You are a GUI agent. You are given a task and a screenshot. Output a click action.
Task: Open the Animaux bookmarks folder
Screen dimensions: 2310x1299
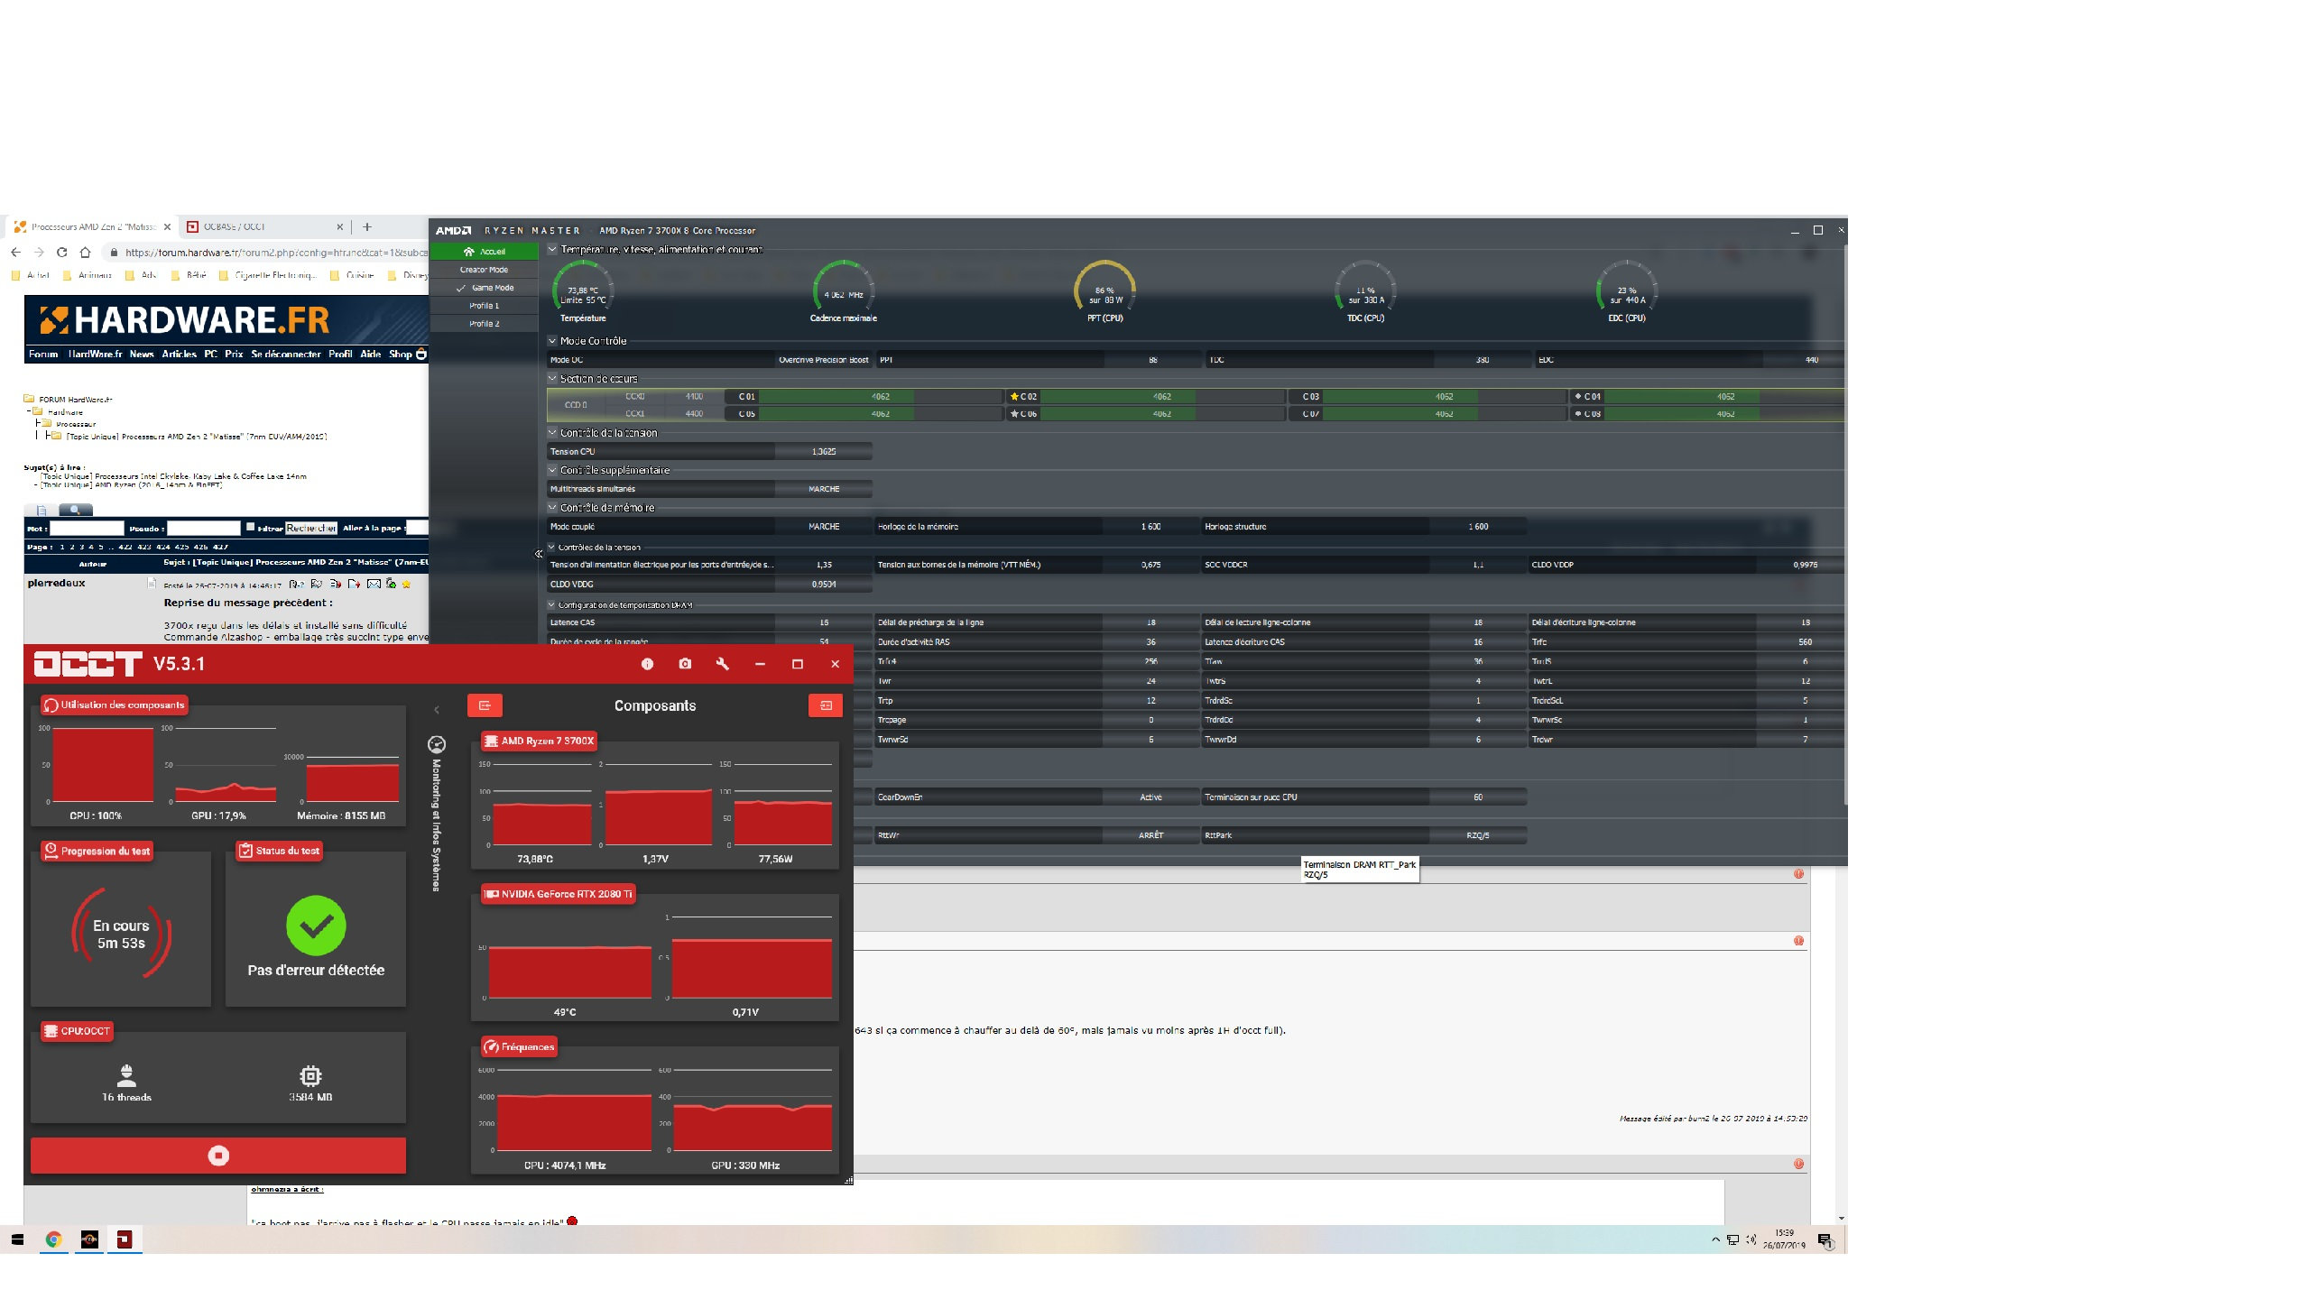(x=87, y=276)
